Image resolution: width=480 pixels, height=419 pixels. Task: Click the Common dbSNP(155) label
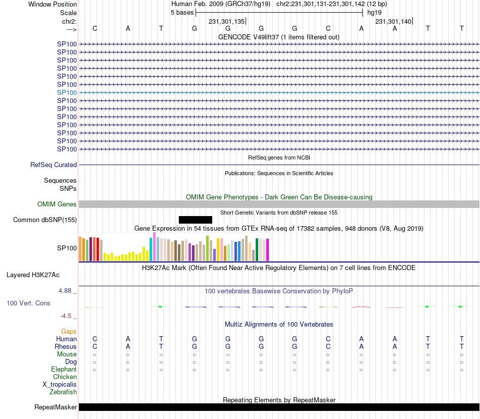[45, 220]
